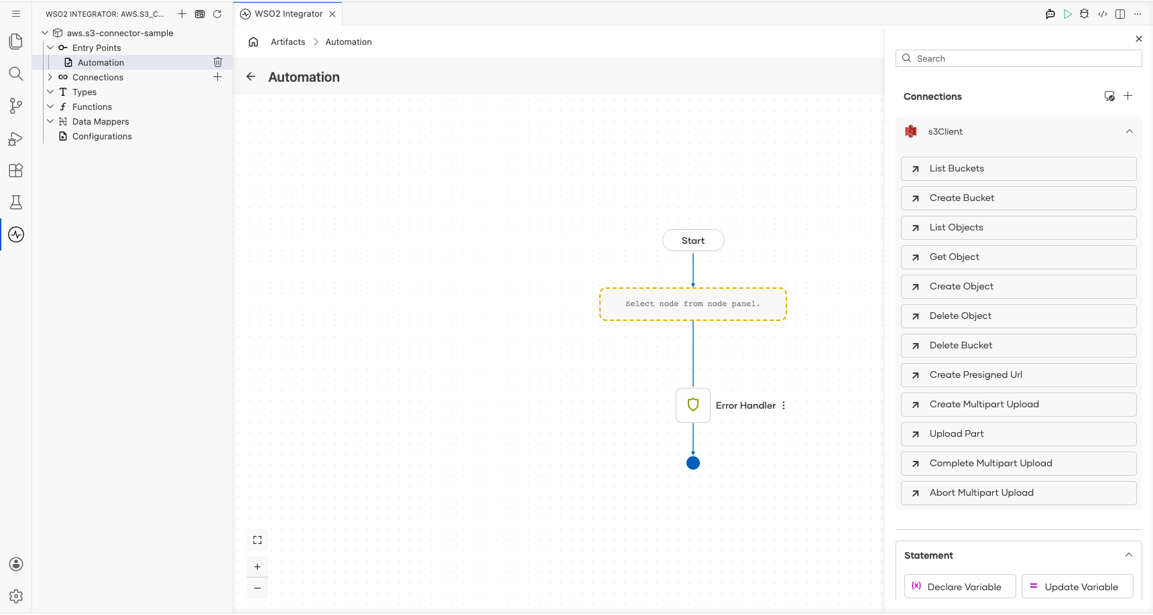The image size is (1153, 615).
Task: Open the Explorer icon in activity bar
Action: pos(16,42)
